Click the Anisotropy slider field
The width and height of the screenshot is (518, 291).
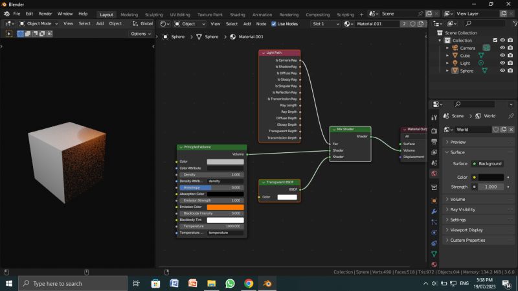tap(212, 187)
